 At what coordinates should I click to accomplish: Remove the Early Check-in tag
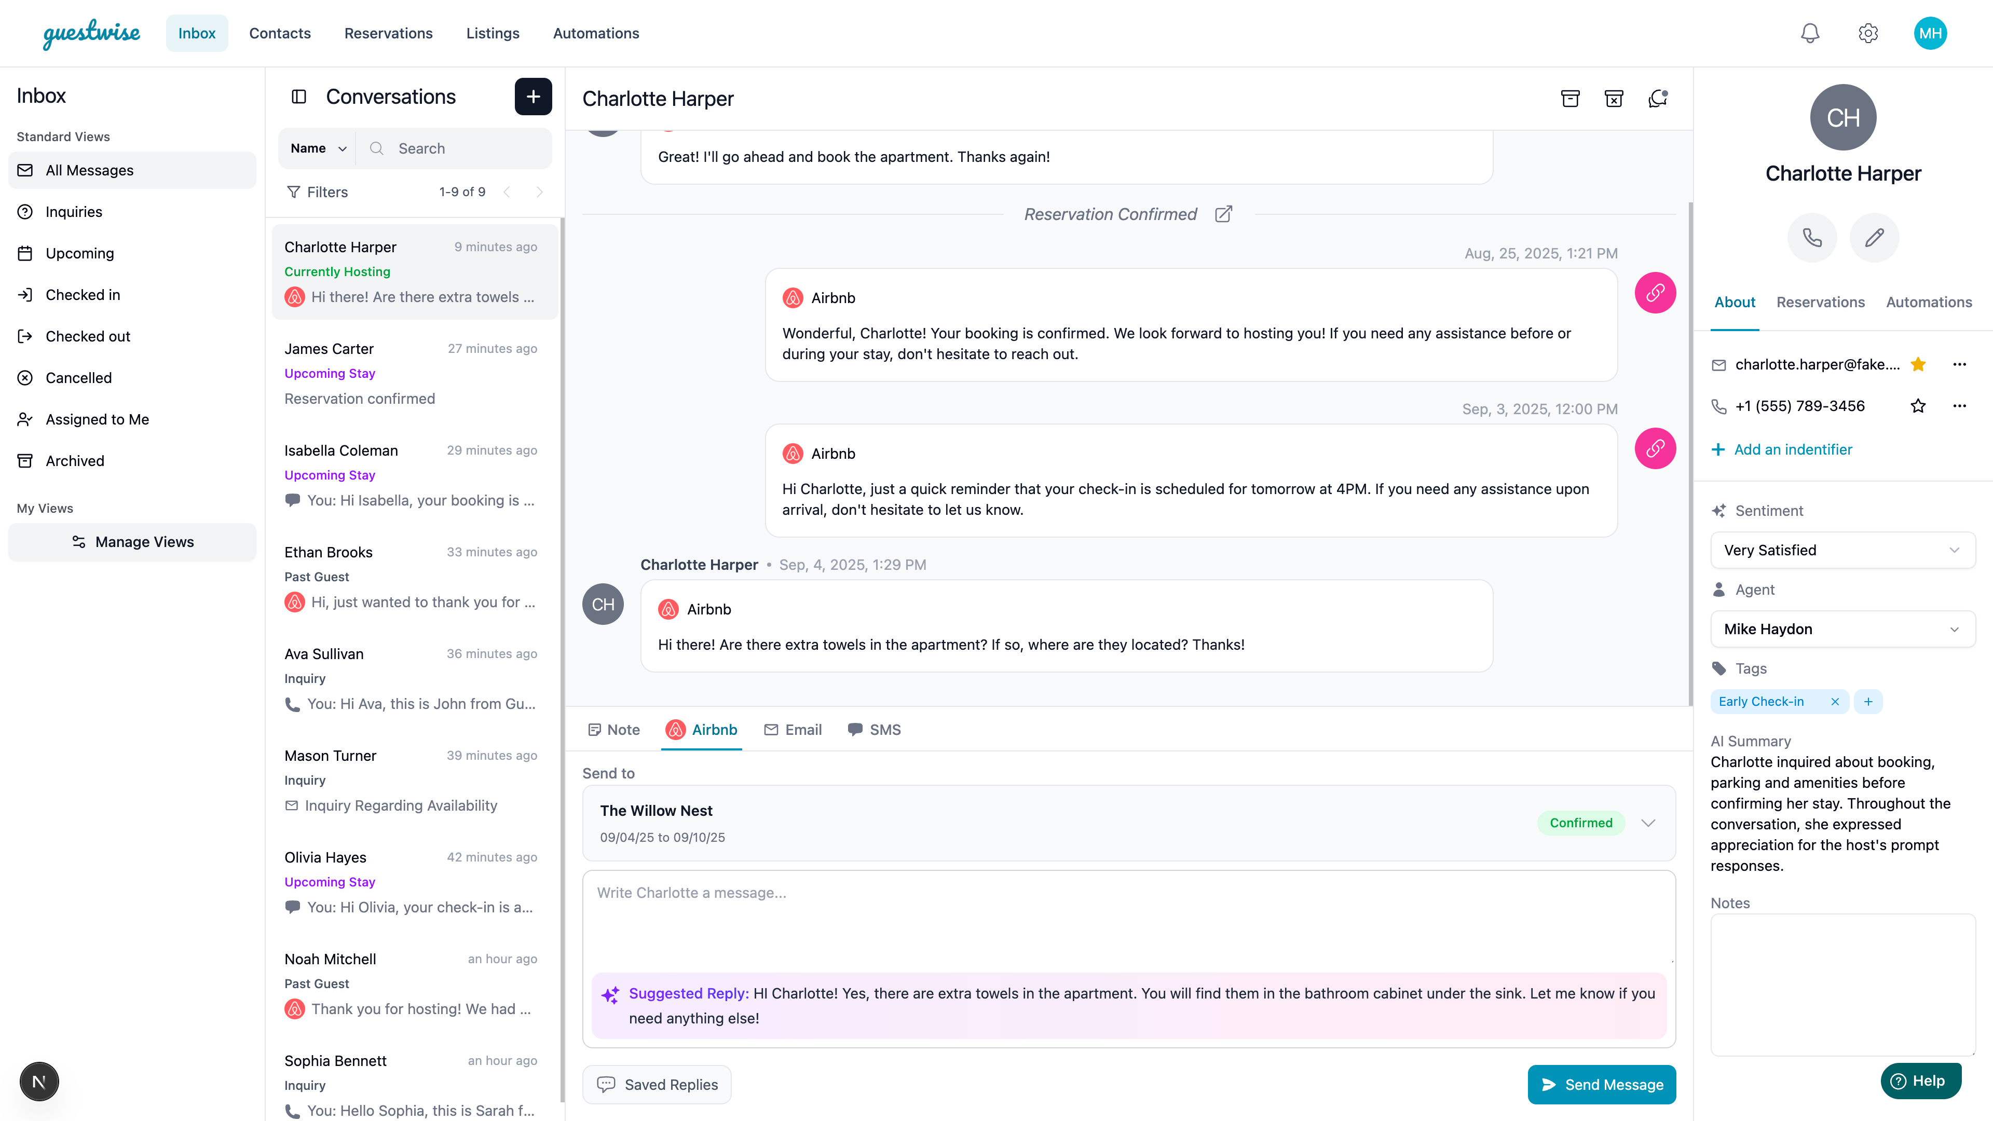click(x=1834, y=702)
